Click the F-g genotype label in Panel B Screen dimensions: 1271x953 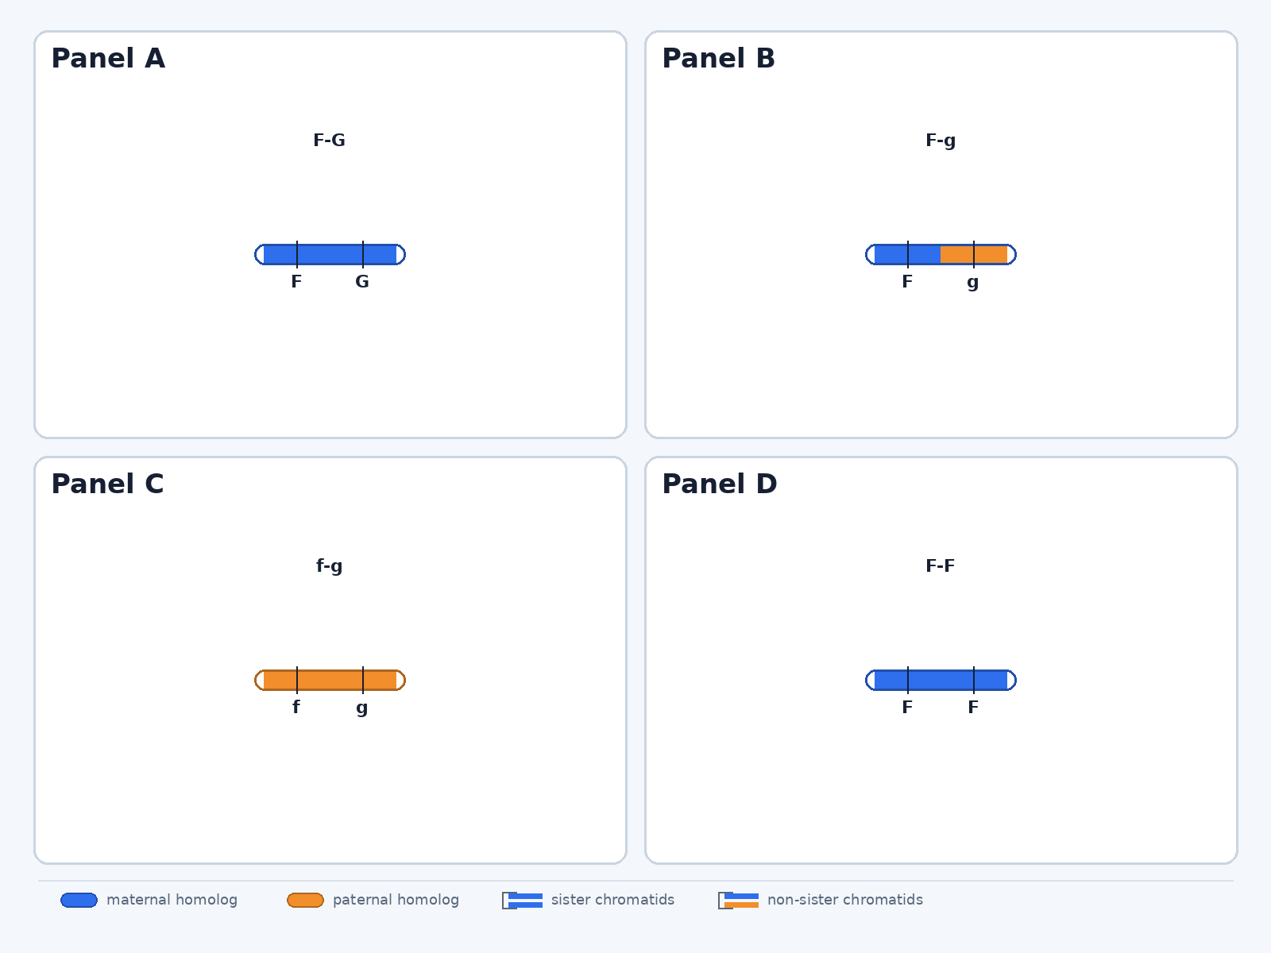tap(941, 141)
